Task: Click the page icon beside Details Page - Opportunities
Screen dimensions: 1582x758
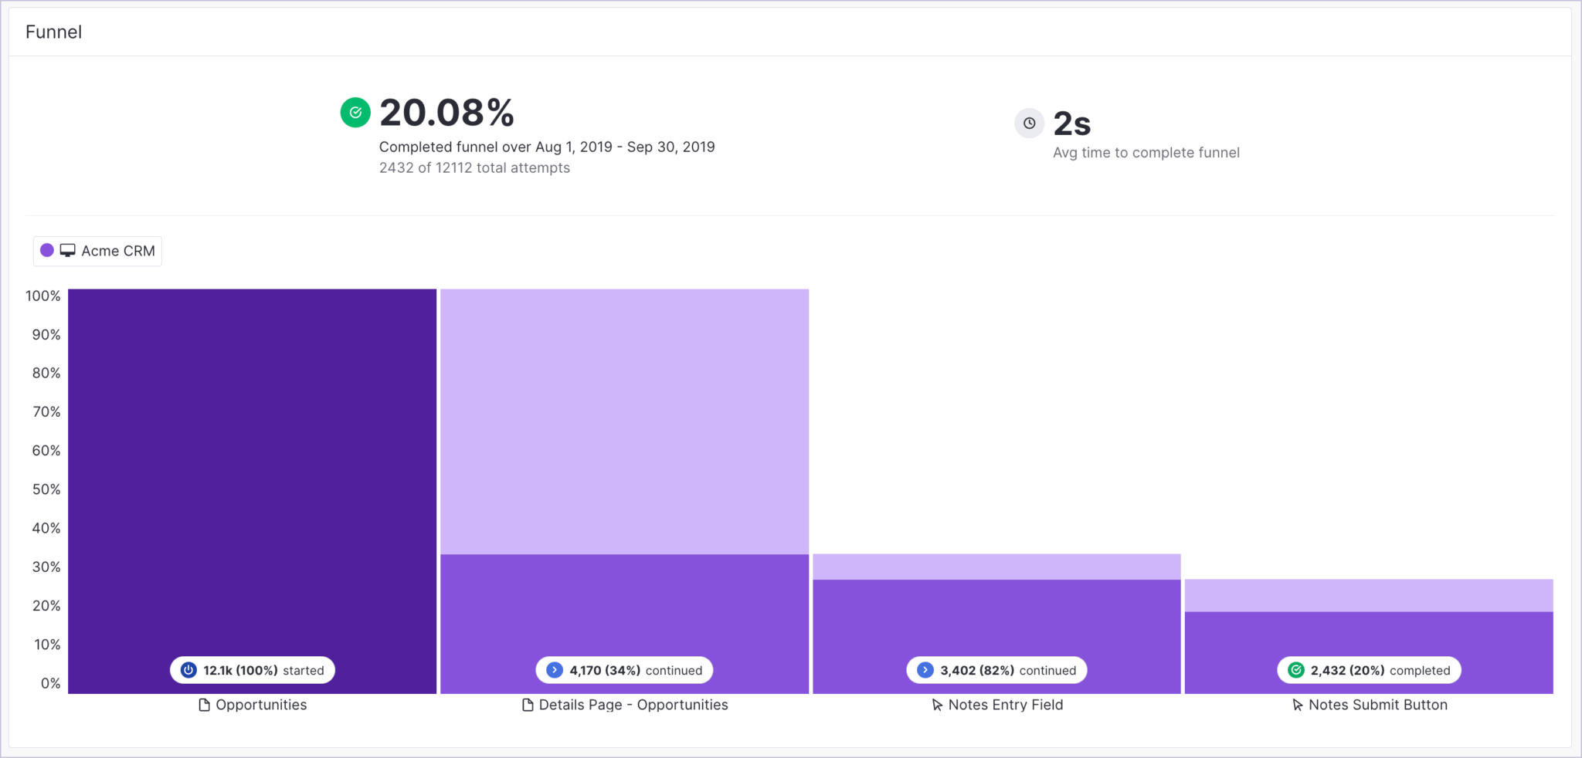Action: (x=526, y=705)
